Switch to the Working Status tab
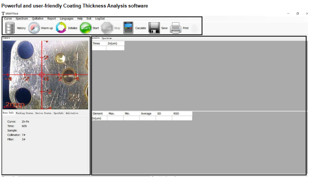 pos(24,113)
